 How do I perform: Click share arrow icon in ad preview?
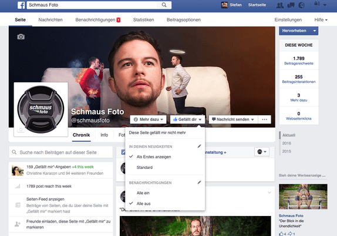point(290,234)
